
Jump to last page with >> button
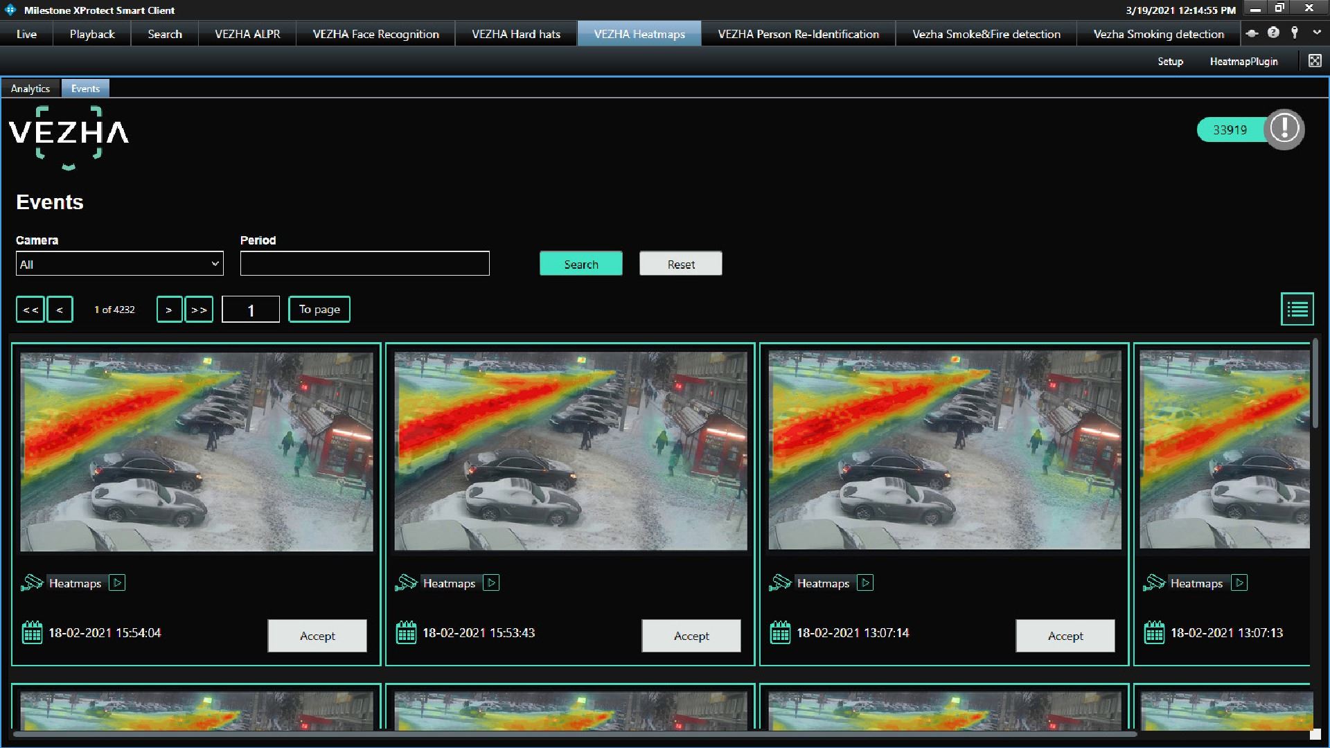[x=199, y=309]
